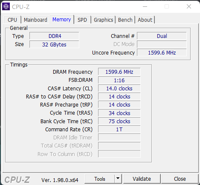Select the tRAS 34 clocks value
Viewport: 200px width, 185px height.
[x=119, y=113]
